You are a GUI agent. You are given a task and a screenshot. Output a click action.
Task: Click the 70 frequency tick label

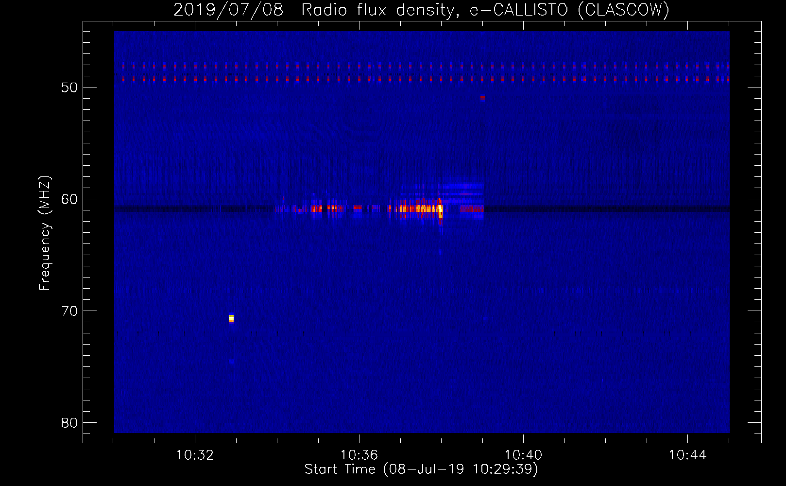(x=69, y=311)
